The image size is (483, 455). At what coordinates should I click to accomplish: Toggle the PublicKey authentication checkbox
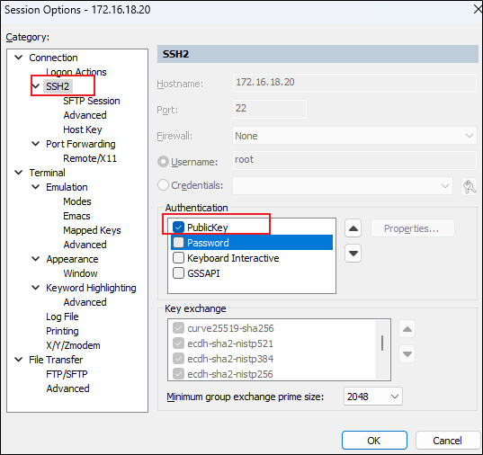178,227
